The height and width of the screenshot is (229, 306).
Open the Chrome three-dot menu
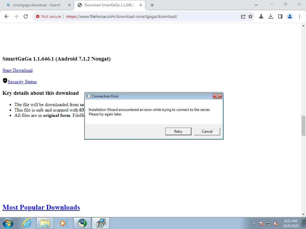[x=299, y=17]
